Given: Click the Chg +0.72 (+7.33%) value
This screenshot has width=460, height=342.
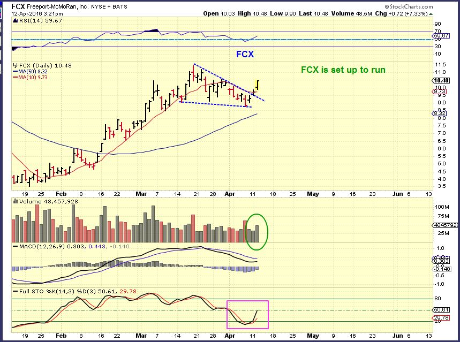Looking at the screenshot, I should (401, 13).
